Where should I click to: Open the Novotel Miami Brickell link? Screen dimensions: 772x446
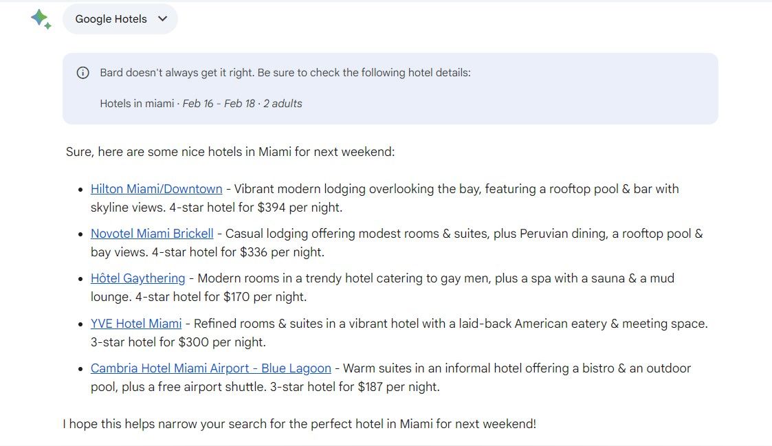152,234
